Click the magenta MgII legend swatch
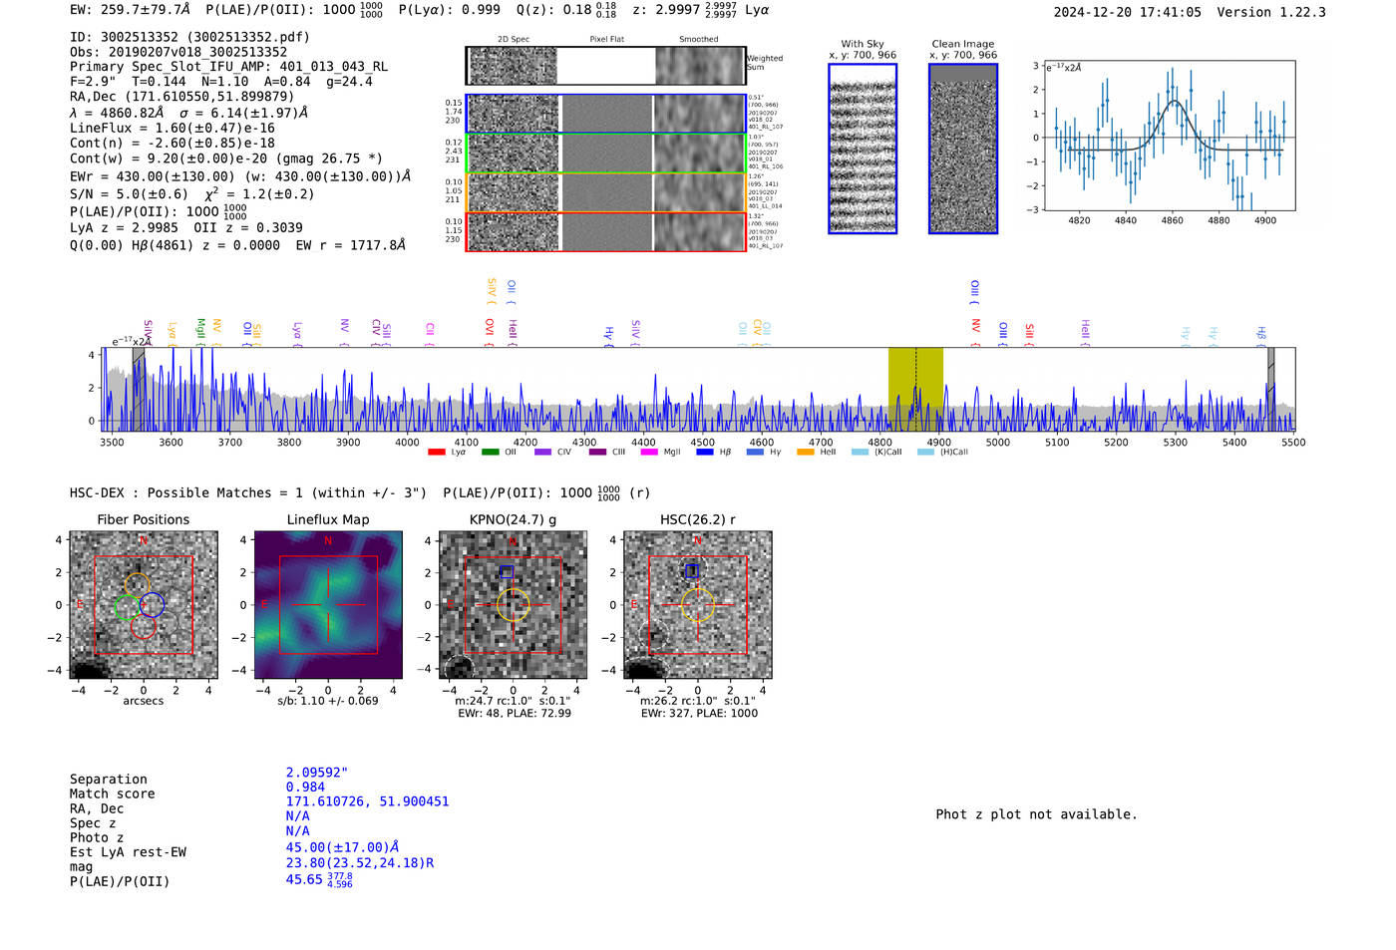The image size is (1396, 950). tap(649, 453)
